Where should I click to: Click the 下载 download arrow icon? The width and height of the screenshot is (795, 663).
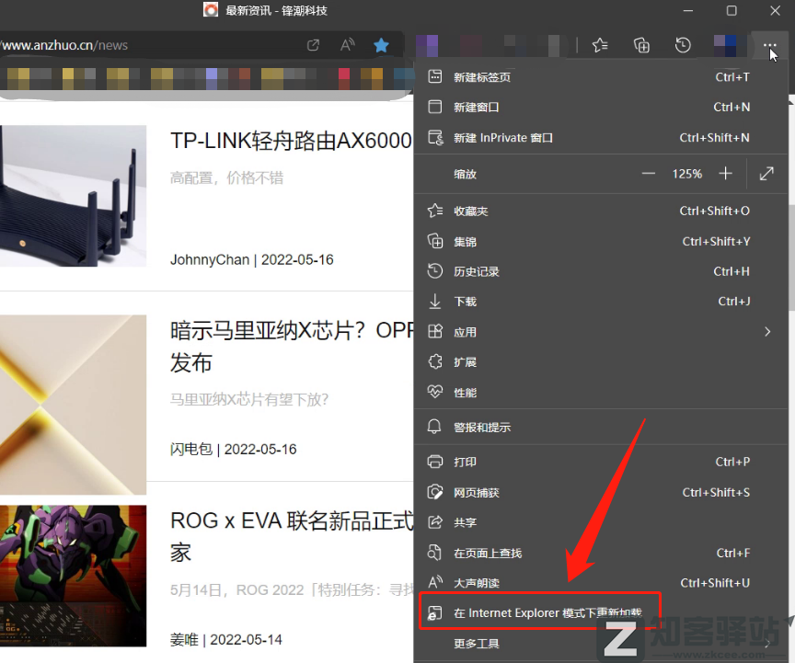click(x=434, y=301)
